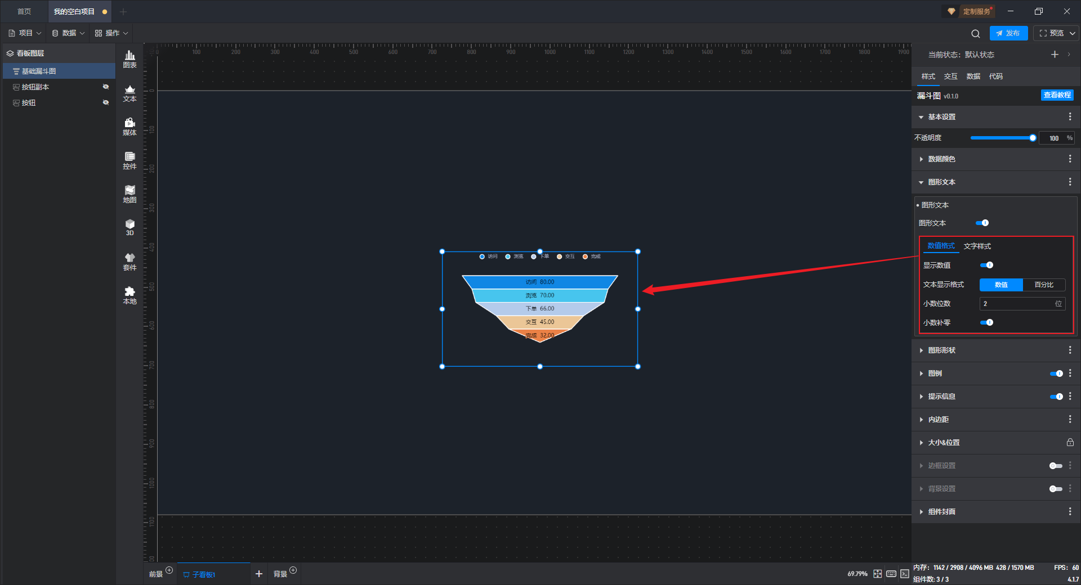Viewport: 1081px width, 585px height.
Task: Switch to the 交互 interaction tab
Action: [950, 76]
